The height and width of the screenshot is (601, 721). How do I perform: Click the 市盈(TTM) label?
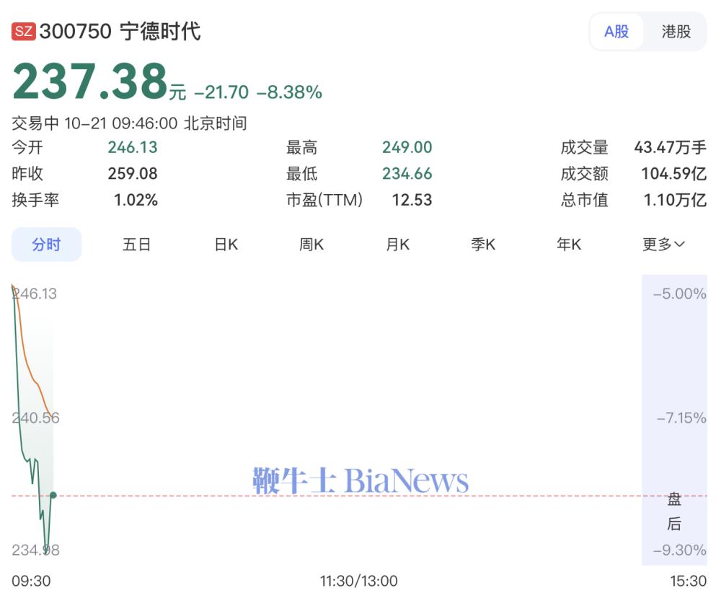[324, 200]
